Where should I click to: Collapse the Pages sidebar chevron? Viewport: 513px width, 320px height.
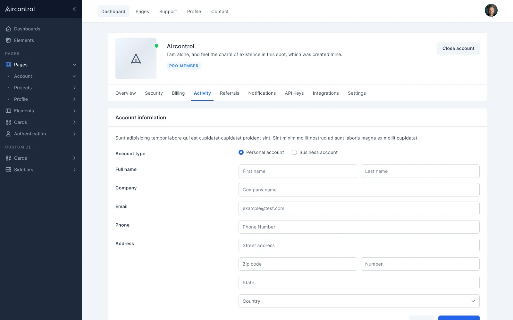pyautogui.click(x=74, y=65)
